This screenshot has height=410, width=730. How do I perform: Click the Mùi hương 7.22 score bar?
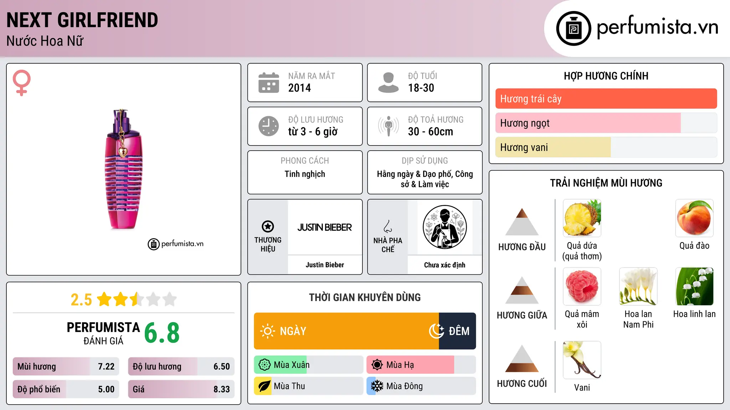tap(66, 367)
